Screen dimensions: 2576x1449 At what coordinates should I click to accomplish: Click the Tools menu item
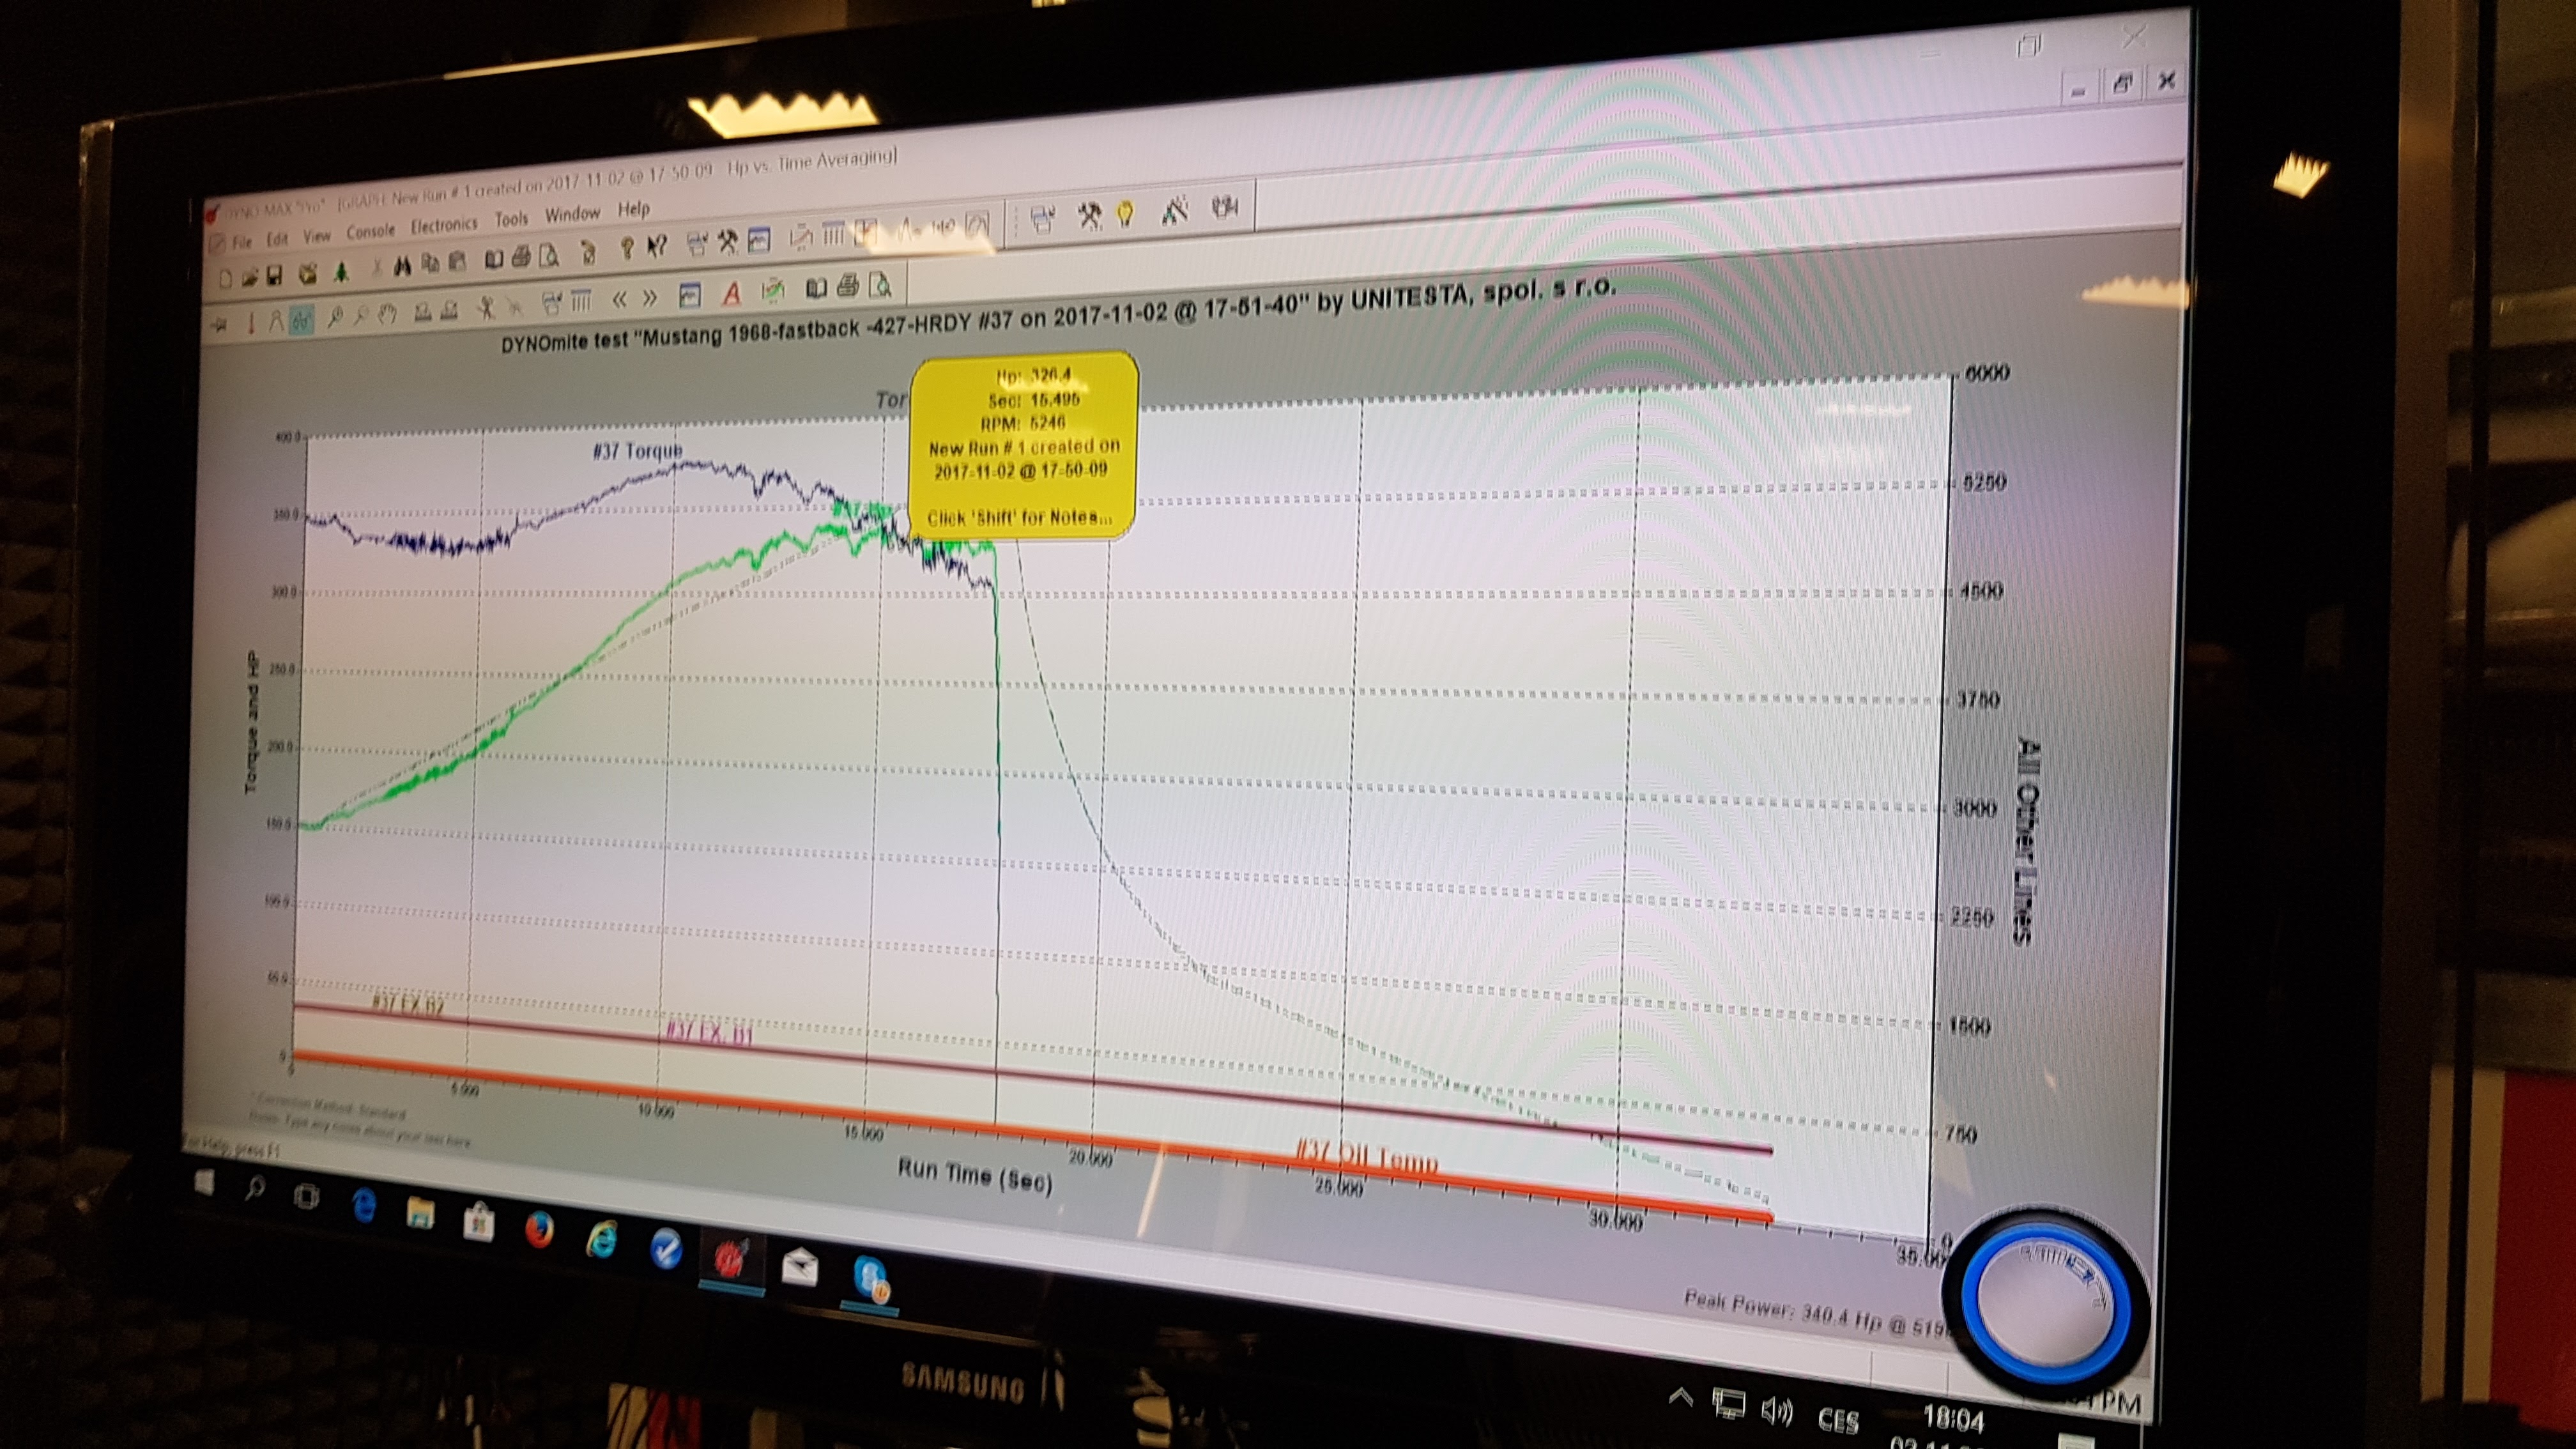click(511, 219)
